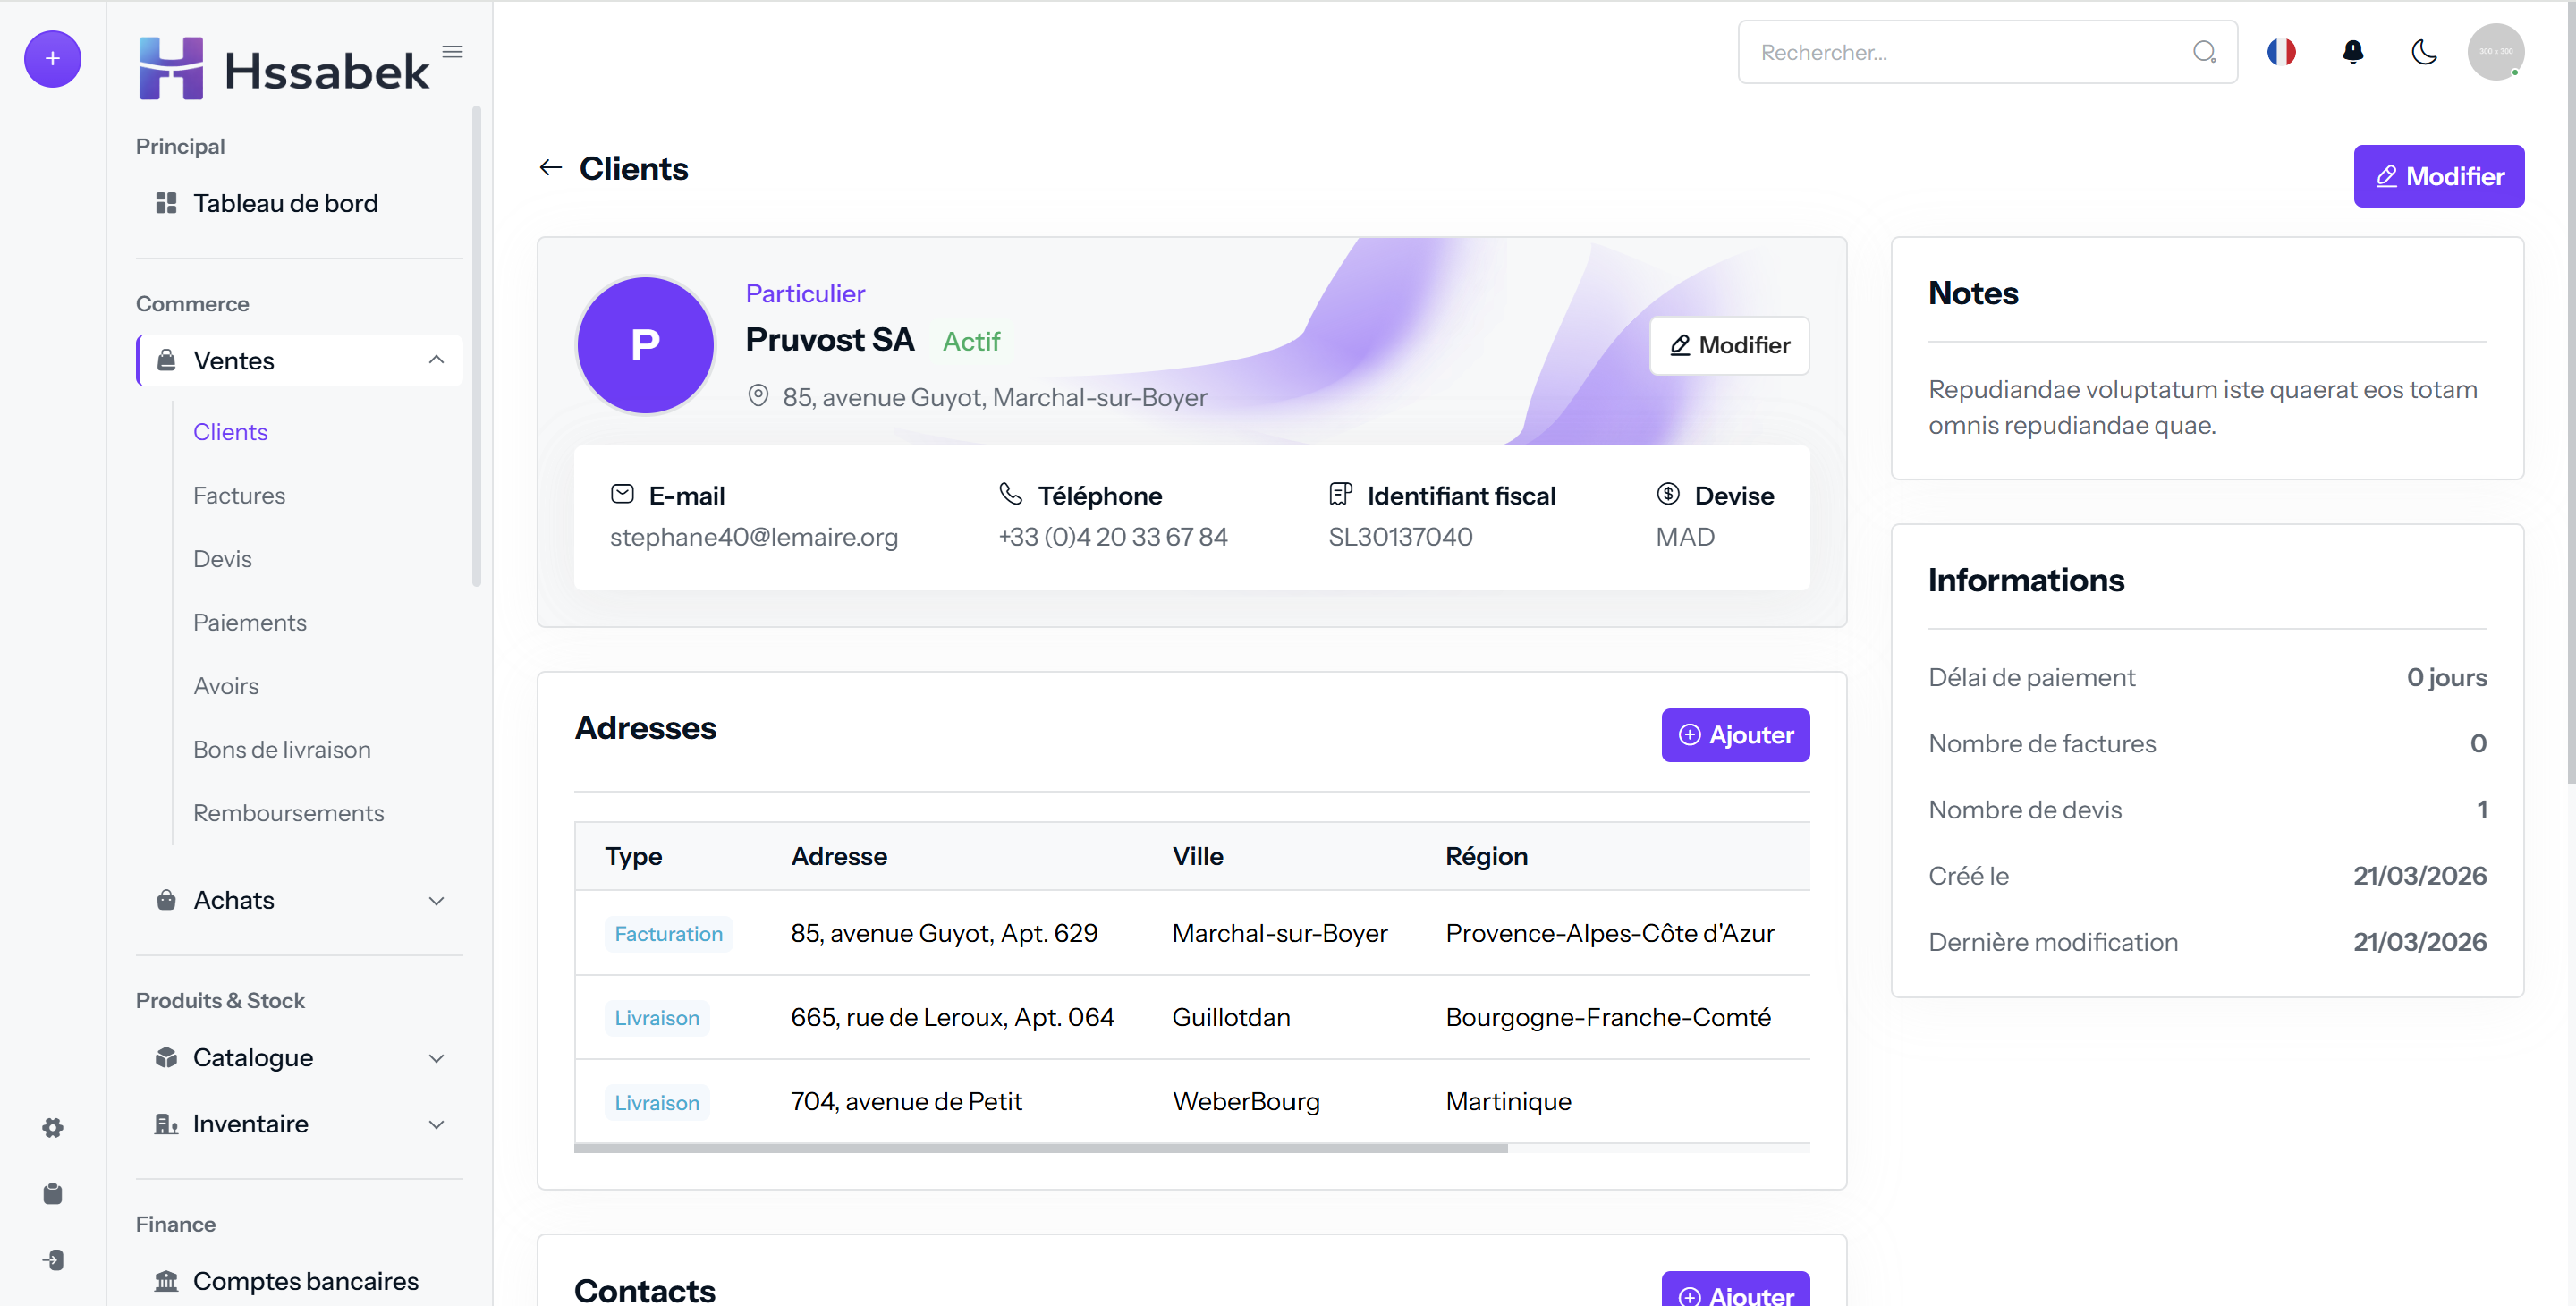Click address 665, rue de Leroux, Apt. 064
2576x1306 pixels.
952,1017
